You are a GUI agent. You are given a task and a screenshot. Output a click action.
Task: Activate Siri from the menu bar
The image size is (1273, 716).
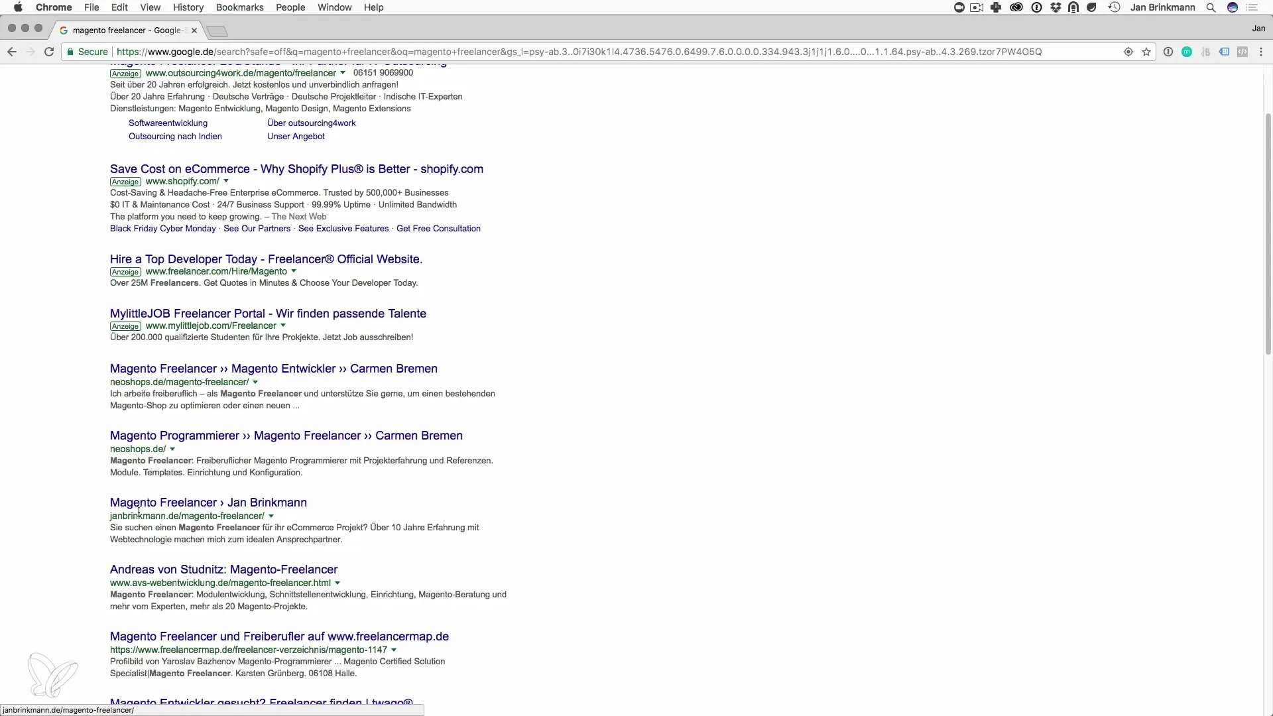(x=1233, y=7)
